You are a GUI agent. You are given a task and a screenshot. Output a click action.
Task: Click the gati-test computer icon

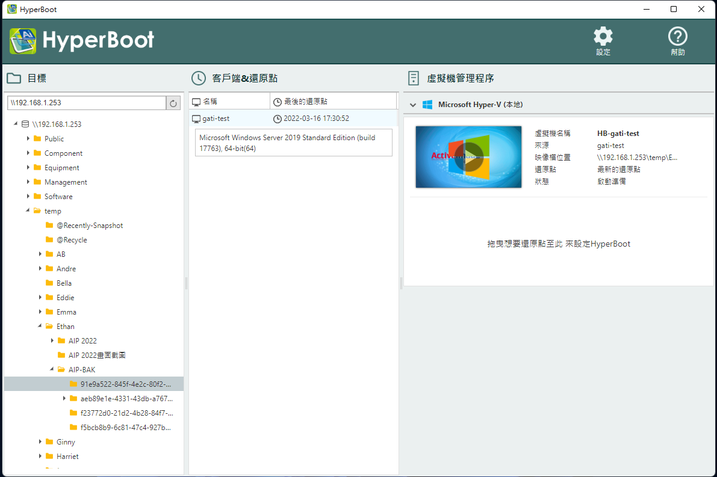click(x=196, y=119)
